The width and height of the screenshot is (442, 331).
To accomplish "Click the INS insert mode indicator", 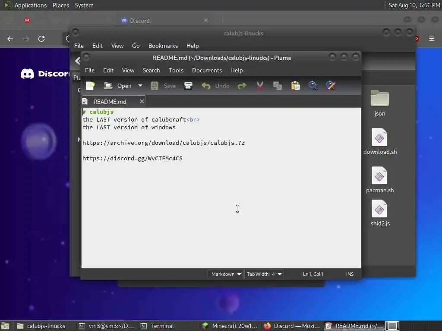I will click(350, 274).
